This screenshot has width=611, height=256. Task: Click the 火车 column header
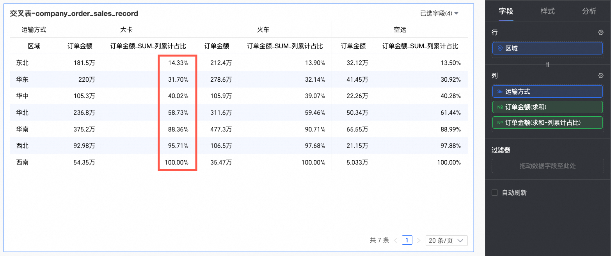[x=263, y=30]
